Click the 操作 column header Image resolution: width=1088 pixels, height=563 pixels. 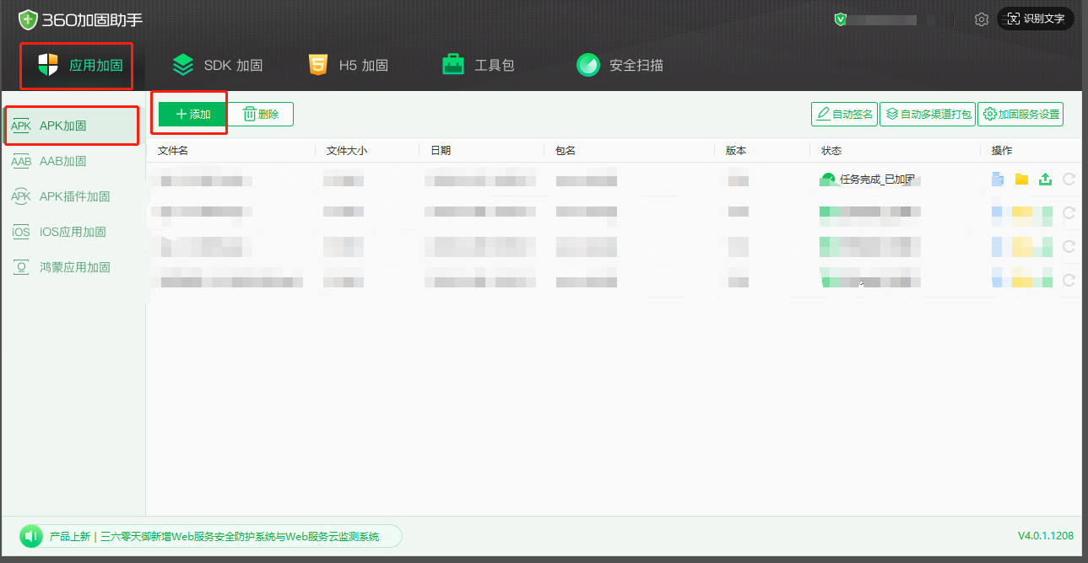coord(1002,150)
